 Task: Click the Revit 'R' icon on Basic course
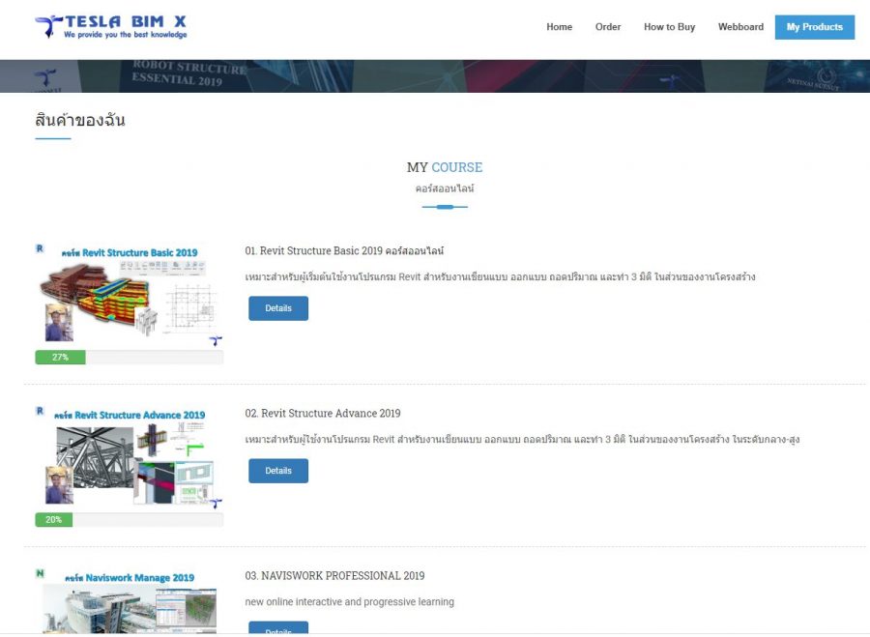pos(40,248)
